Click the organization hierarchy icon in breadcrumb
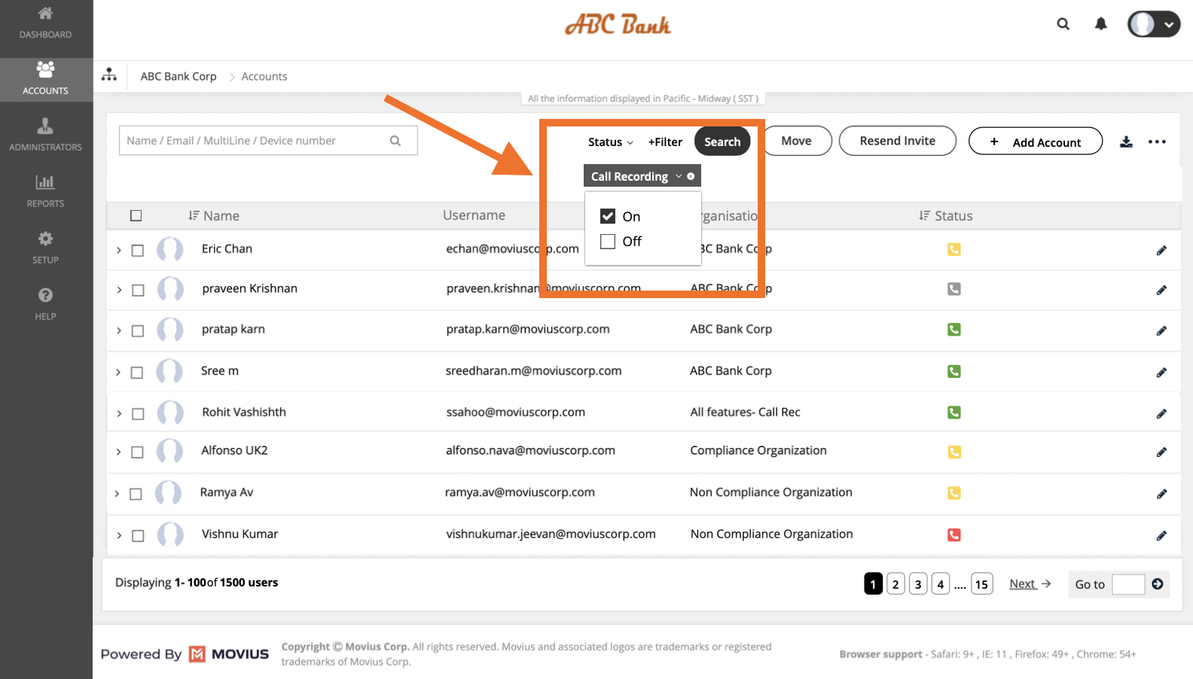The height and width of the screenshot is (679, 1193). pyautogui.click(x=109, y=75)
